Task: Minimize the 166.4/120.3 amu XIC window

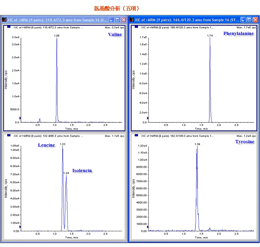Action: [x=243, y=20]
